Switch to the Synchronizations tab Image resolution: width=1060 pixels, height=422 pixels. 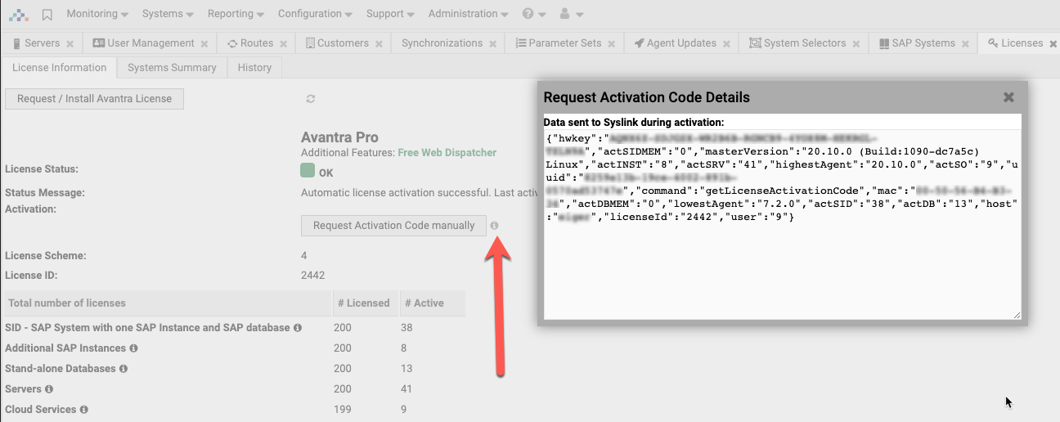[x=442, y=43]
